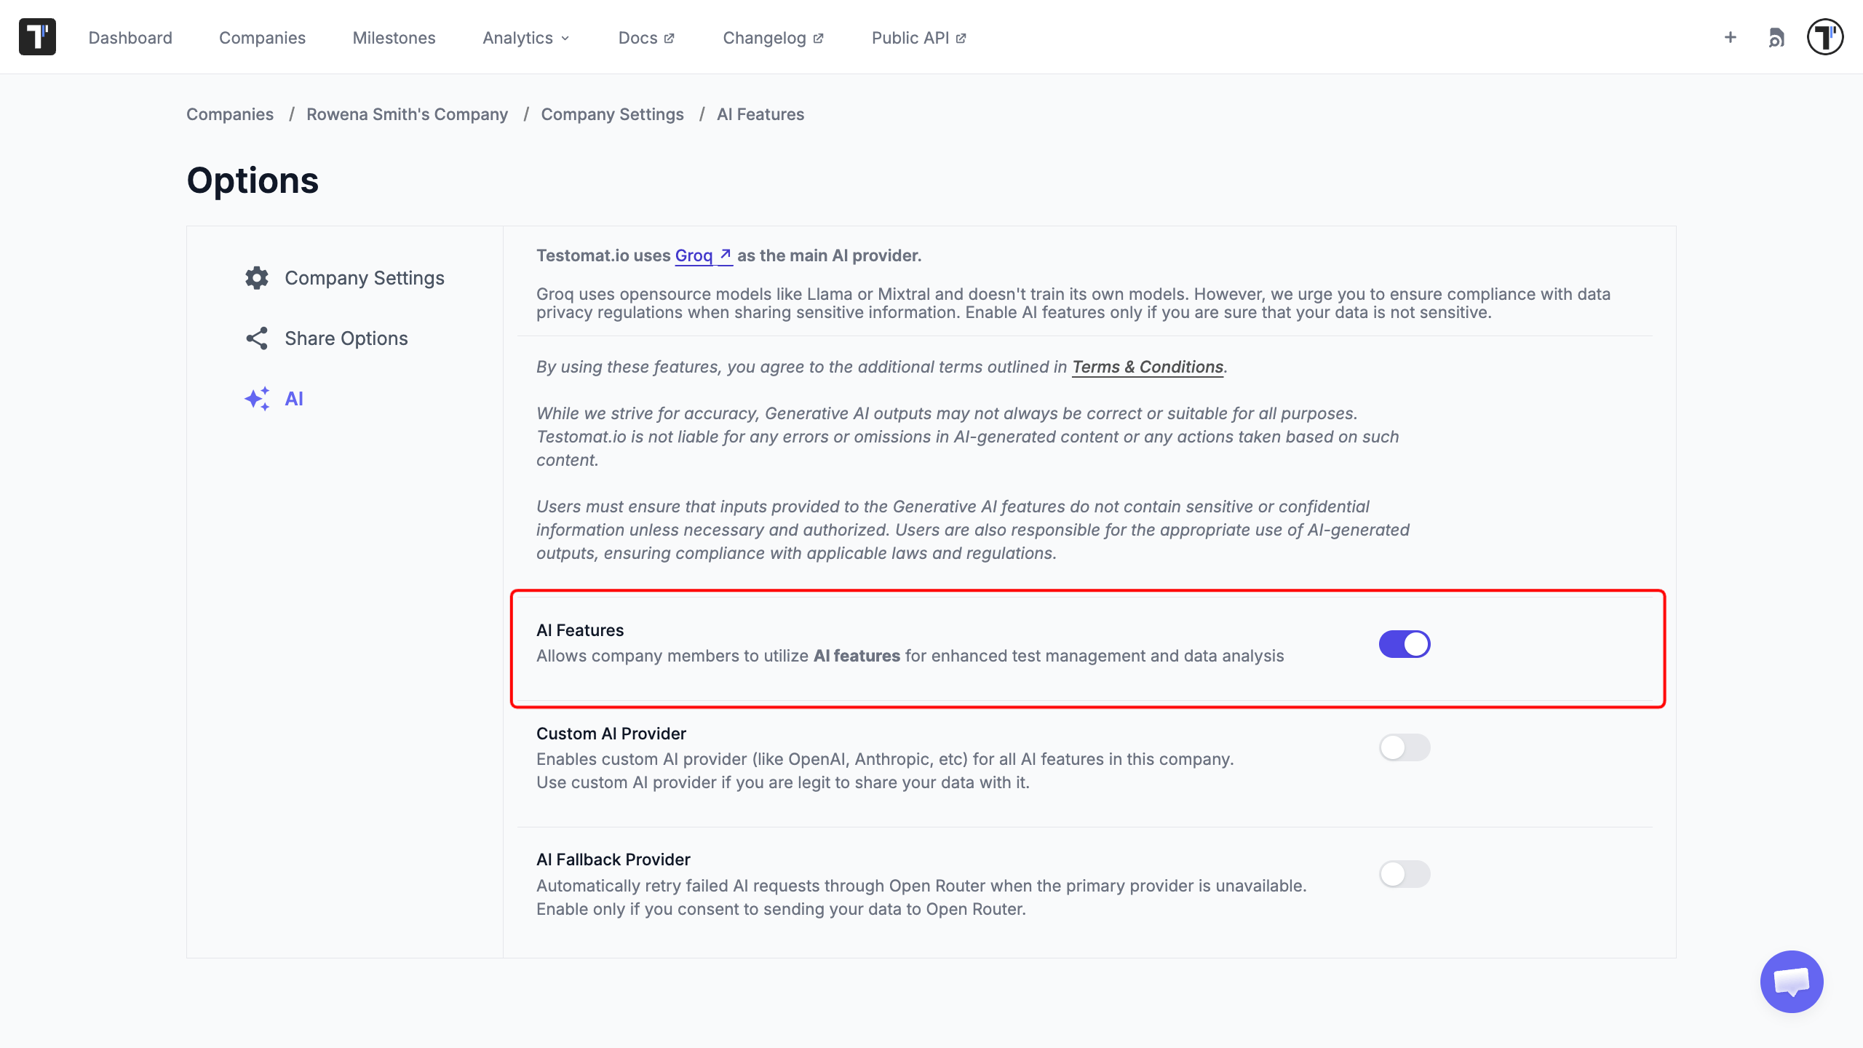The image size is (1863, 1048).
Task: Enable the Custom AI Provider toggle
Action: tap(1405, 747)
